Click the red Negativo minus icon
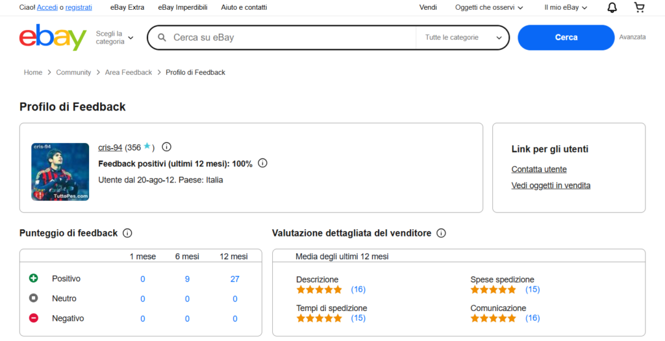665x341 pixels. (x=34, y=318)
